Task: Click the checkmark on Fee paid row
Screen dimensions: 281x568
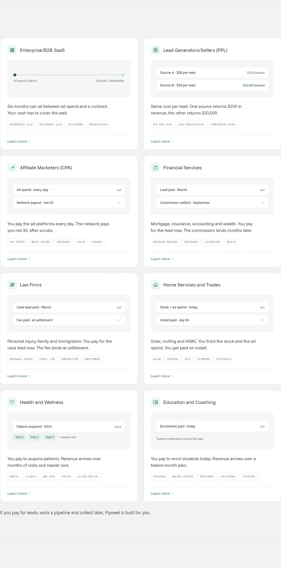Action: tap(119, 320)
